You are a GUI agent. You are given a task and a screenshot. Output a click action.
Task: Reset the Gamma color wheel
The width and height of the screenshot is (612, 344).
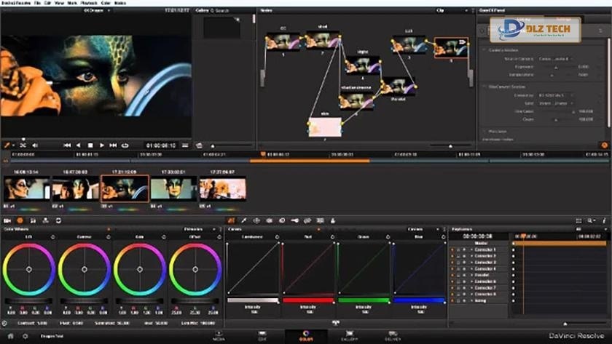[x=108, y=237]
